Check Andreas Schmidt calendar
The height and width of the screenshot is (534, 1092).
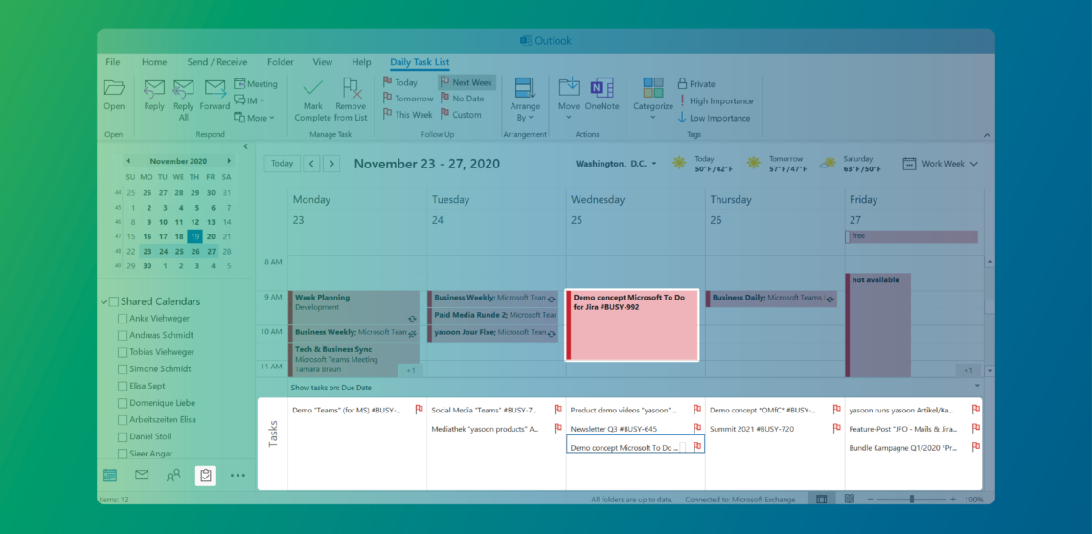(123, 335)
